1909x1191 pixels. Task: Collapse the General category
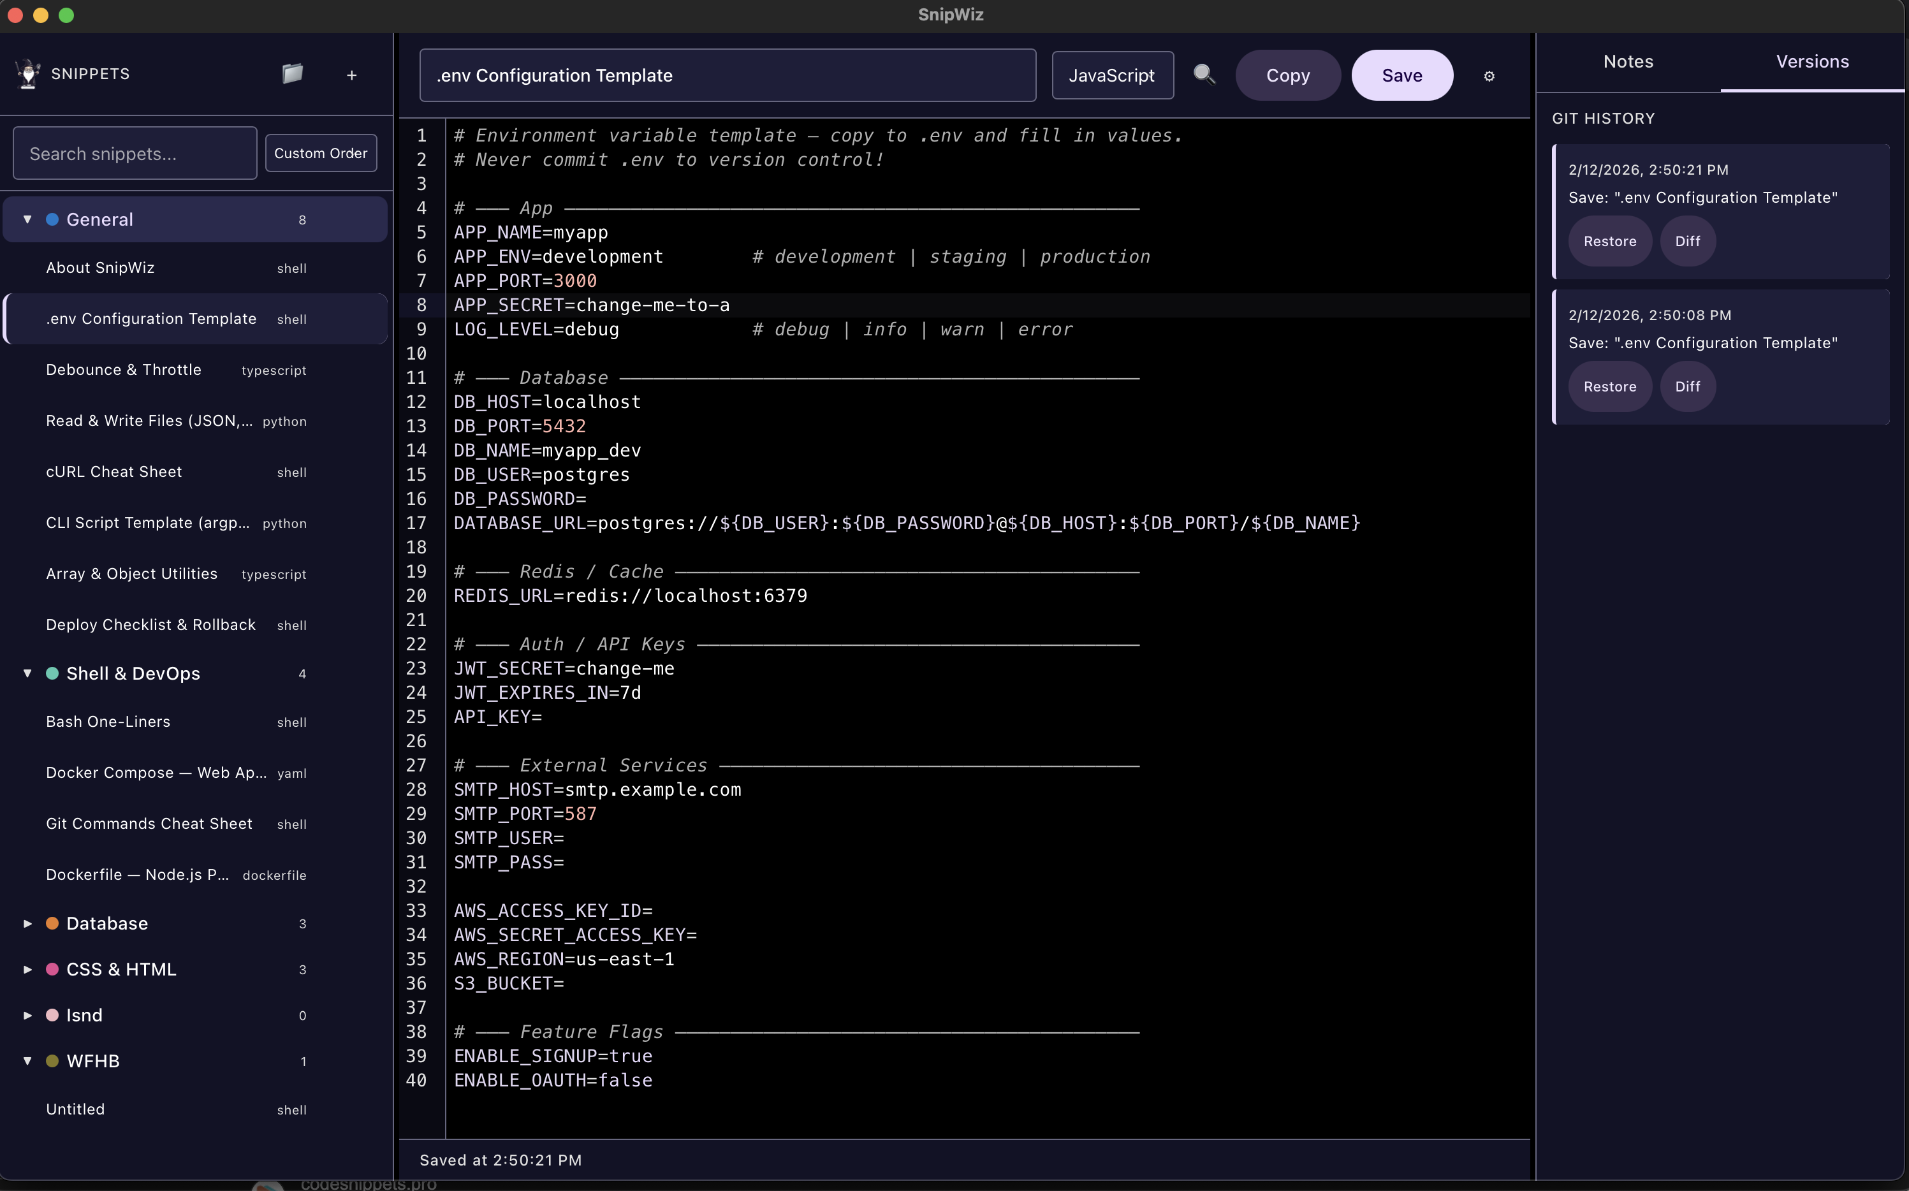point(26,219)
